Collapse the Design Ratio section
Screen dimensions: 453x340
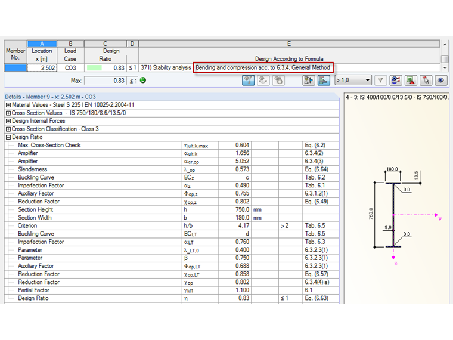coord(8,137)
